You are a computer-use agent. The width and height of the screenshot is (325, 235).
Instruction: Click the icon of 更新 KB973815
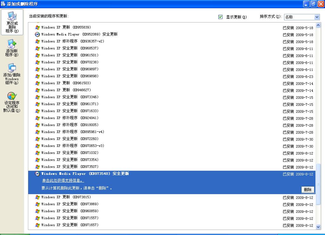(x=37, y=197)
